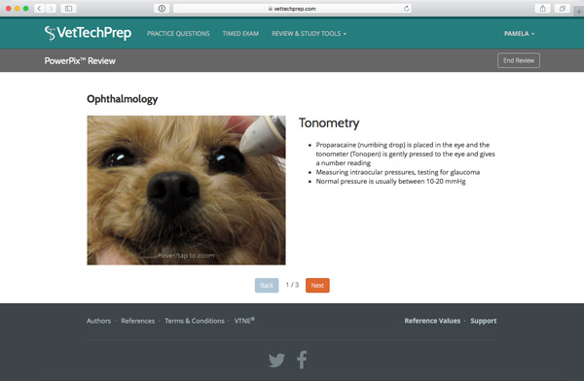Open the Safari share icon
The height and width of the screenshot is (381, 584).
543,8
